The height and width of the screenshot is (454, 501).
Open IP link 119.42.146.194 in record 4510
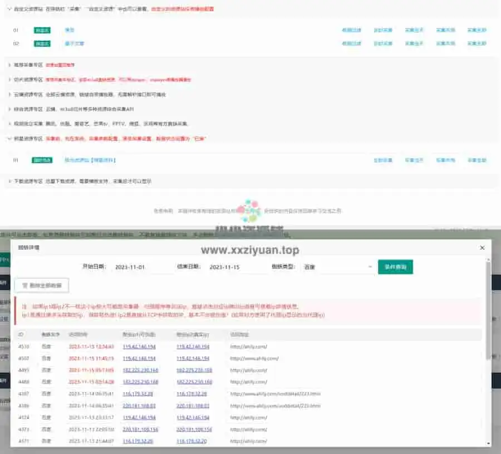tap(140, 346)
